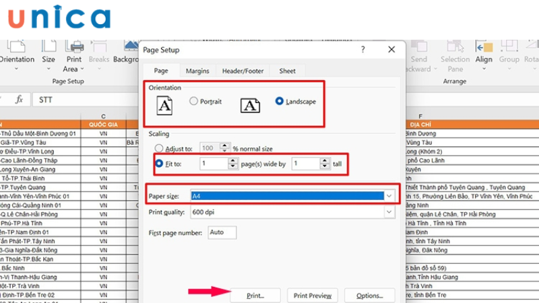Select the Fit to scaling option
This screenshot has height=303, width=539.
[x=158, y=164]
